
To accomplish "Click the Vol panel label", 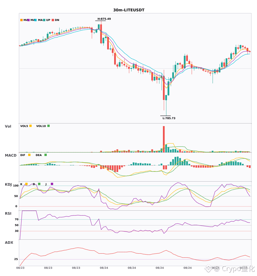I will point(8,126).
